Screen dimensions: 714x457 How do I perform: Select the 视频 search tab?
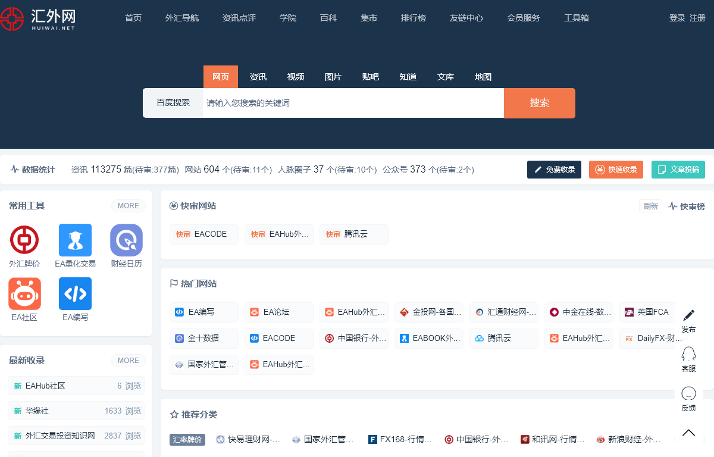[296, 77]
